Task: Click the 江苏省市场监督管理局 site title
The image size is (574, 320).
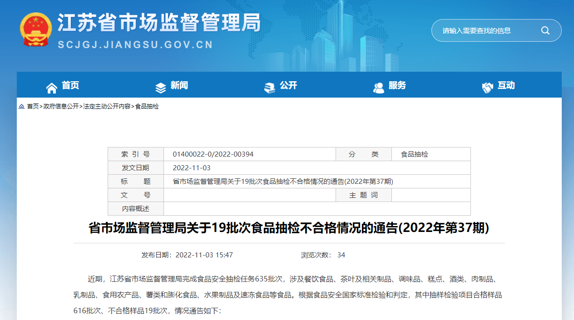Action: tap(159, 23)
